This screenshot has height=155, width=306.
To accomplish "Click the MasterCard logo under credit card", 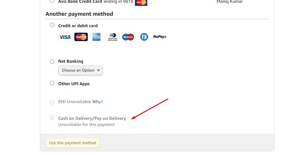I will click(81, 37).
